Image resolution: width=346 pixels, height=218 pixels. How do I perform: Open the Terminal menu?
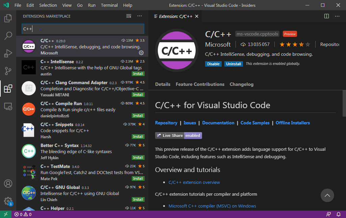pyautogui.click(x=109, y=5)
